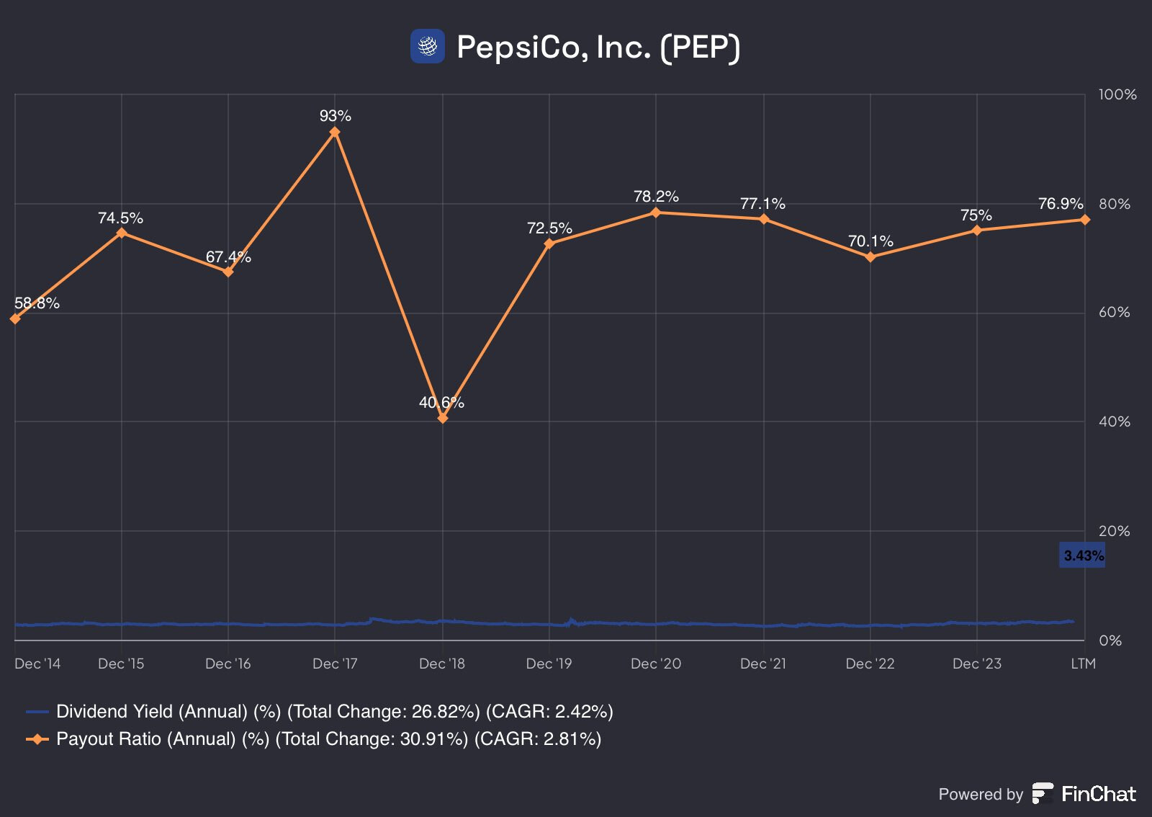The height and width of the screenshot is (817, 1152).
Task: Click the PepsiCo globe logo icon
Action: click(428, 46)
